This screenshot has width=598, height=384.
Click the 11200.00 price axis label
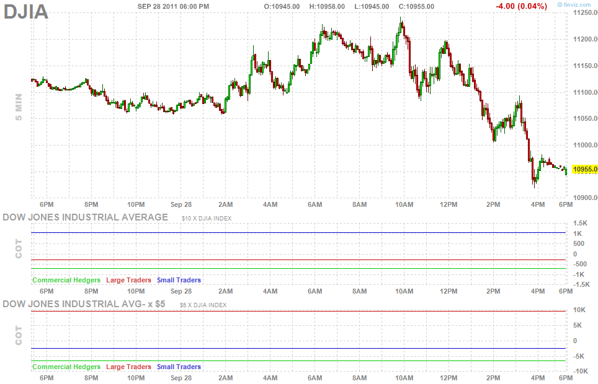[x=586, y=39]
